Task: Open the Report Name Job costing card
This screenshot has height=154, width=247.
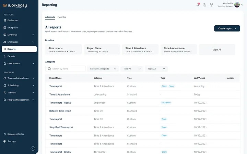Action: coord(102,50)
